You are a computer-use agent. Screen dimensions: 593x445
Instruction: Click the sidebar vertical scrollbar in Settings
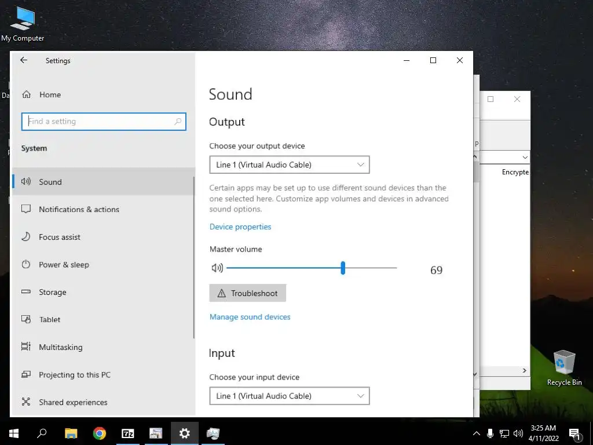click(x=194, y=257)
